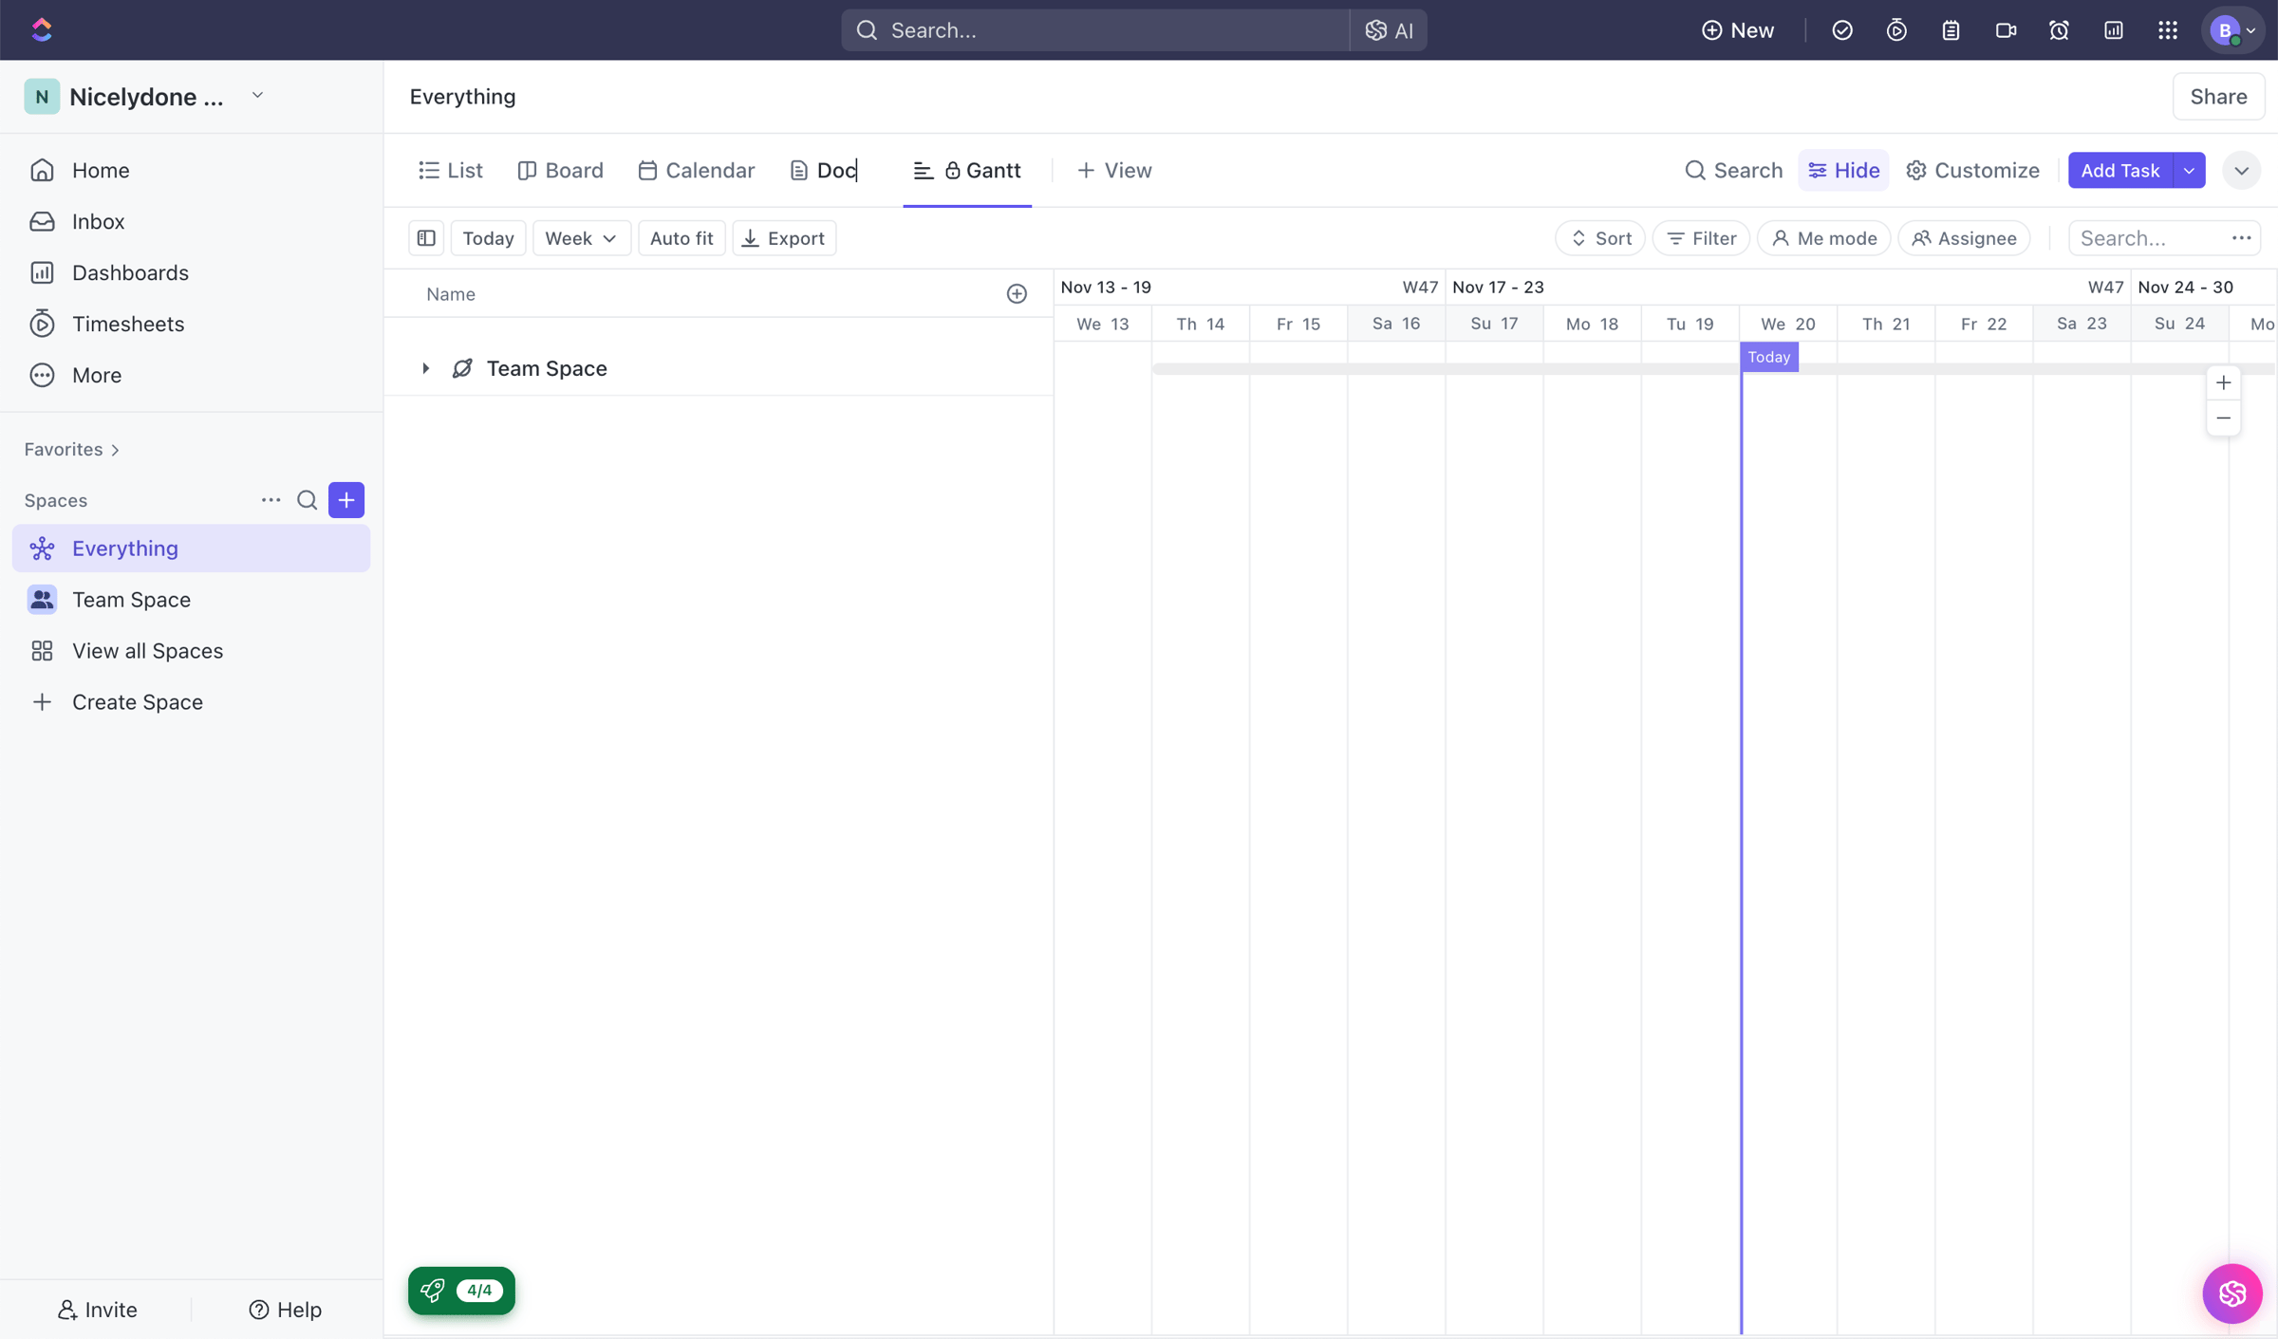The image size is (2278, 1339).
Task: Start a clip with the video camera icon
Action: [2005, 30]
